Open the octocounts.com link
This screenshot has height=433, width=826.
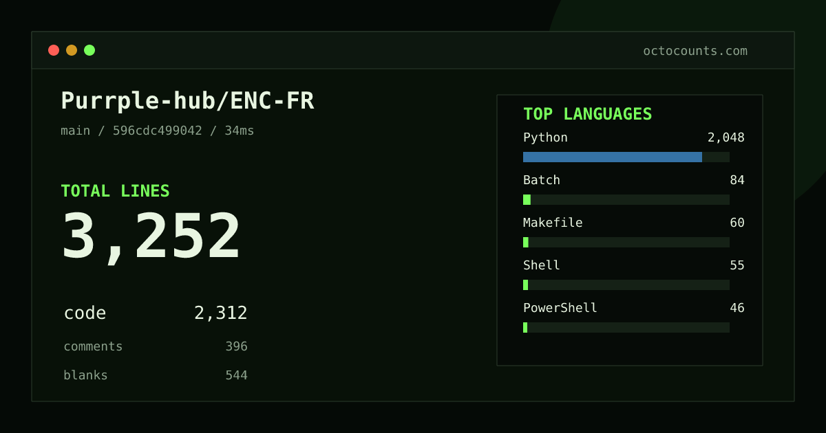[x=695, y=51]
